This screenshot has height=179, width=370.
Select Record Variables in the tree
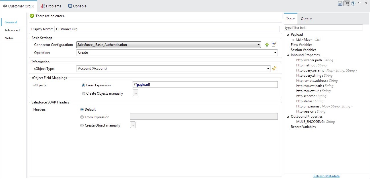tap(303, 127)
